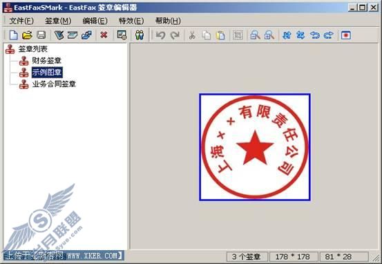Click the two green people icon
Viewport: 382px width, 264px height.
[140, 35]
